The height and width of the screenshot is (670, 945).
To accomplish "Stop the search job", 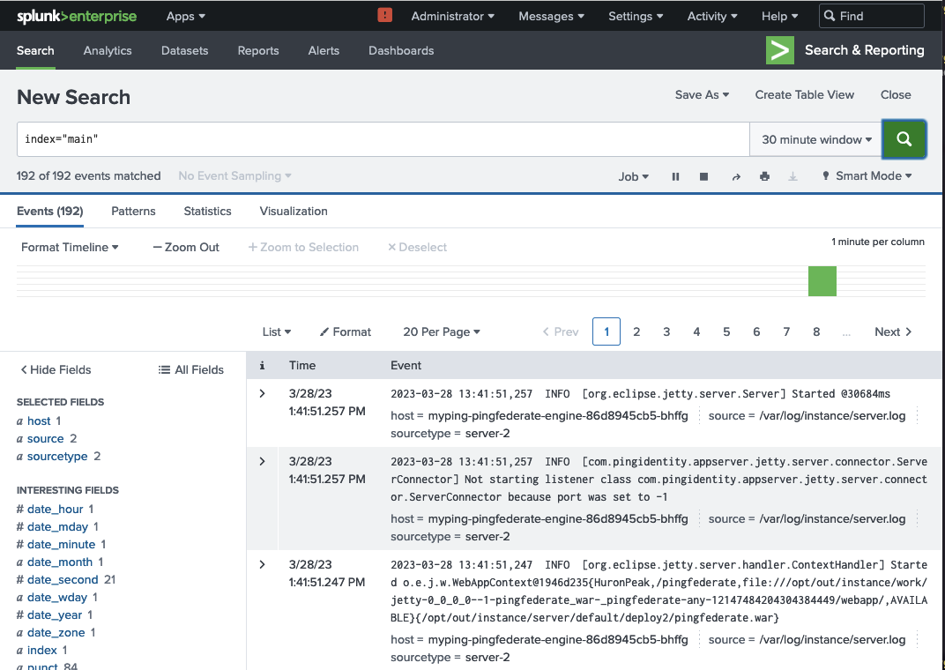I will pyautogui.click(x=703, y=175).
